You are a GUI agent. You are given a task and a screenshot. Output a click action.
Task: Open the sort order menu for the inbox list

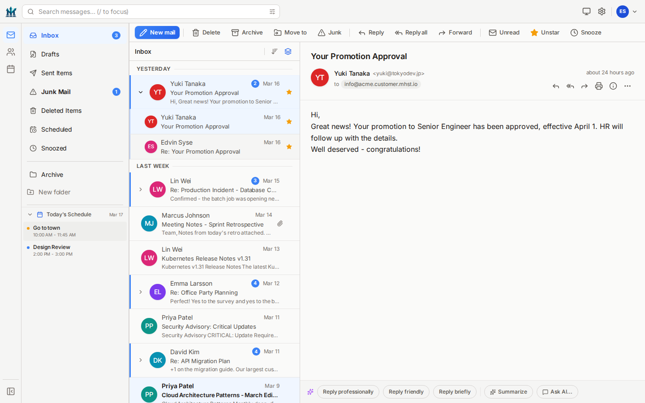pyautogui.click(x=274, y=51)
